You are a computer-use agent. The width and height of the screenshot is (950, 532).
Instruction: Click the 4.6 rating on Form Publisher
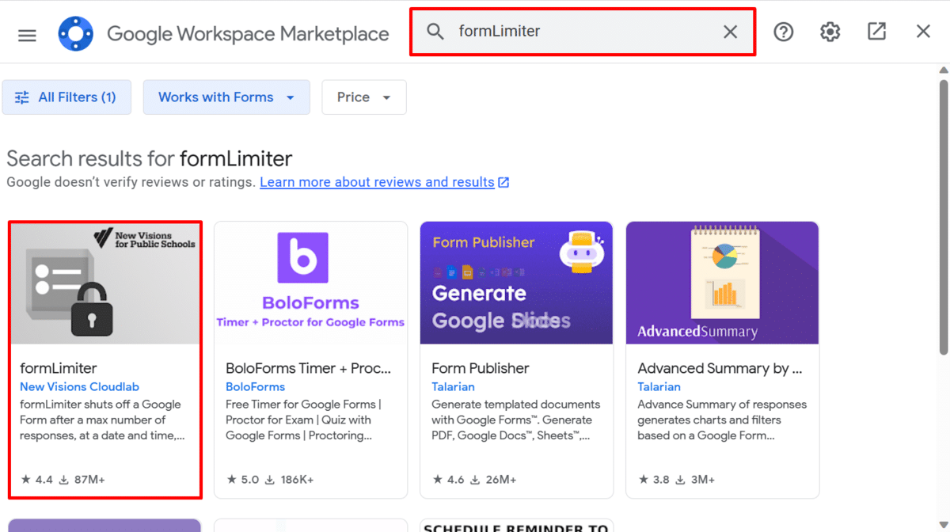click(448, 480)
